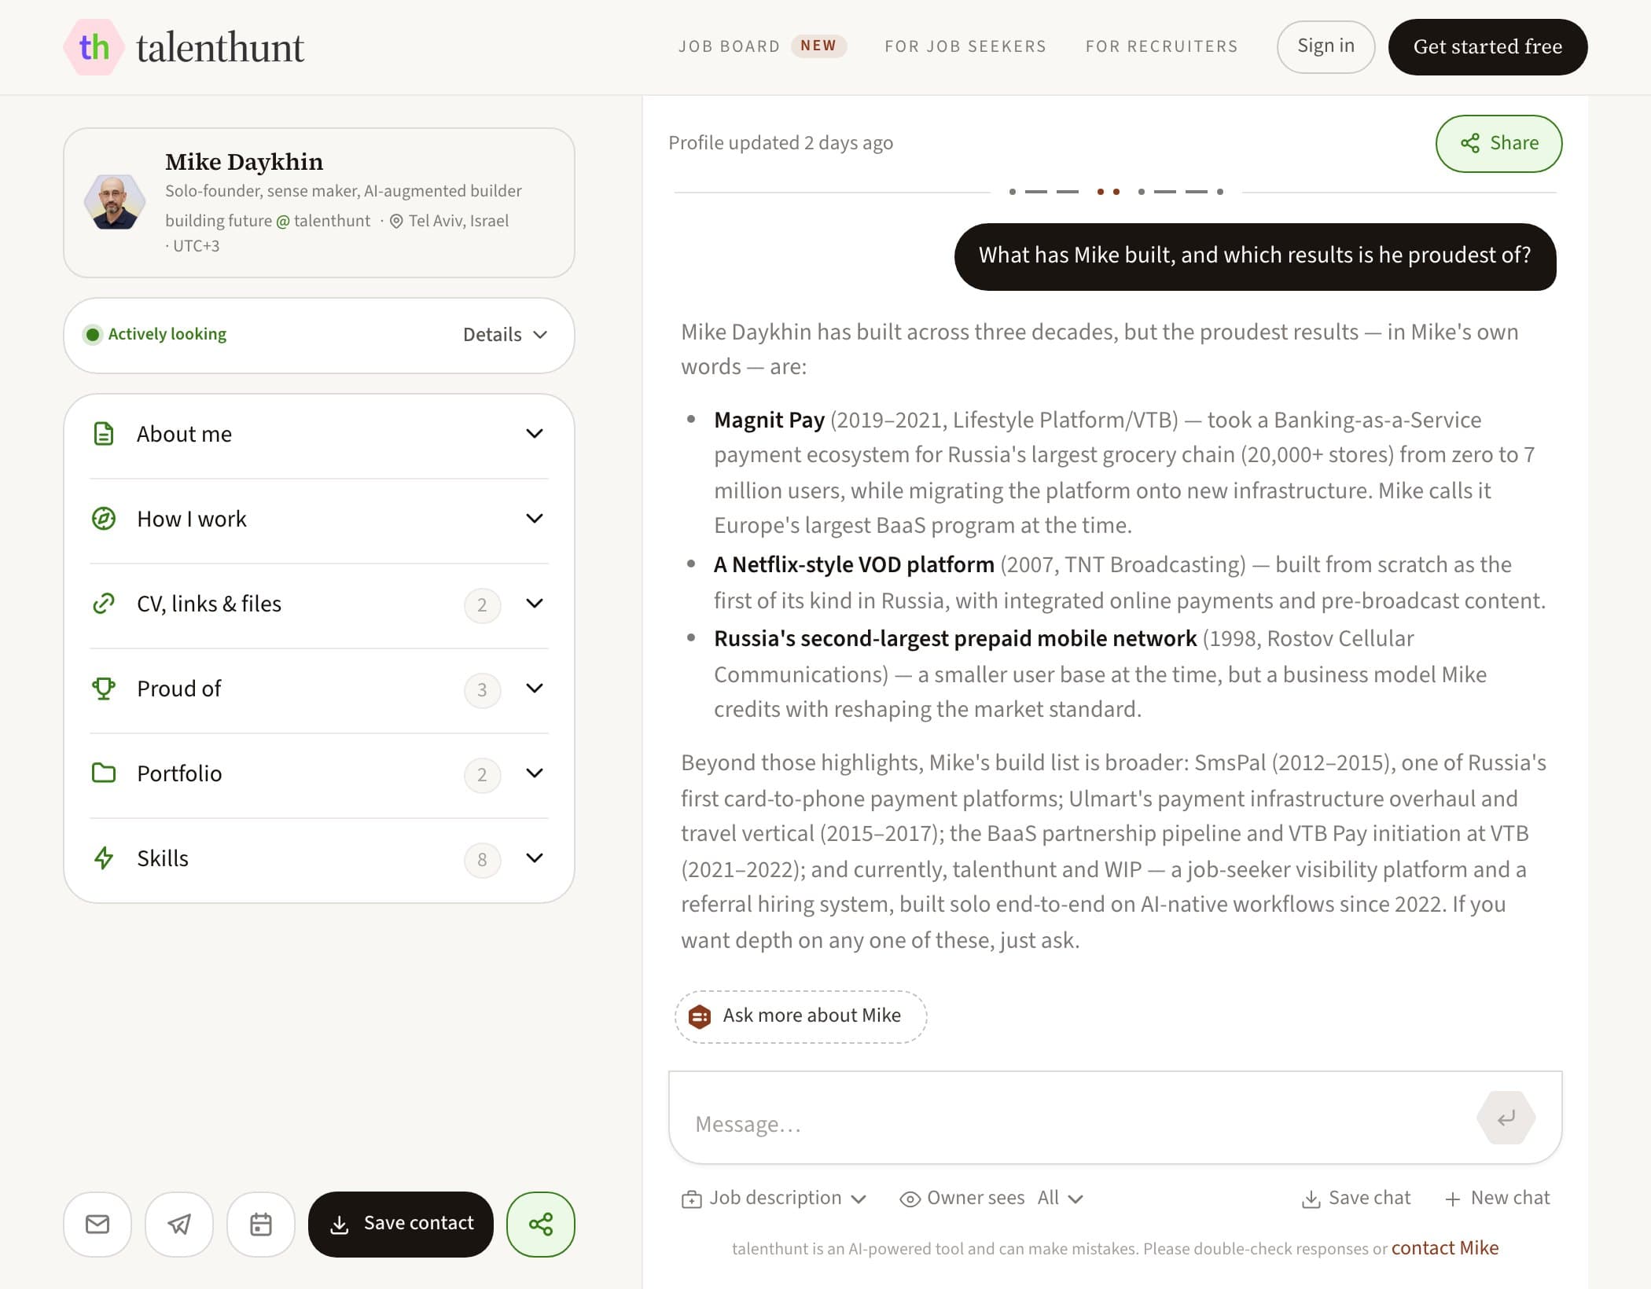Click the Sign in button
This screenshot has height=1289, width=1651.
coord(1326,46)
